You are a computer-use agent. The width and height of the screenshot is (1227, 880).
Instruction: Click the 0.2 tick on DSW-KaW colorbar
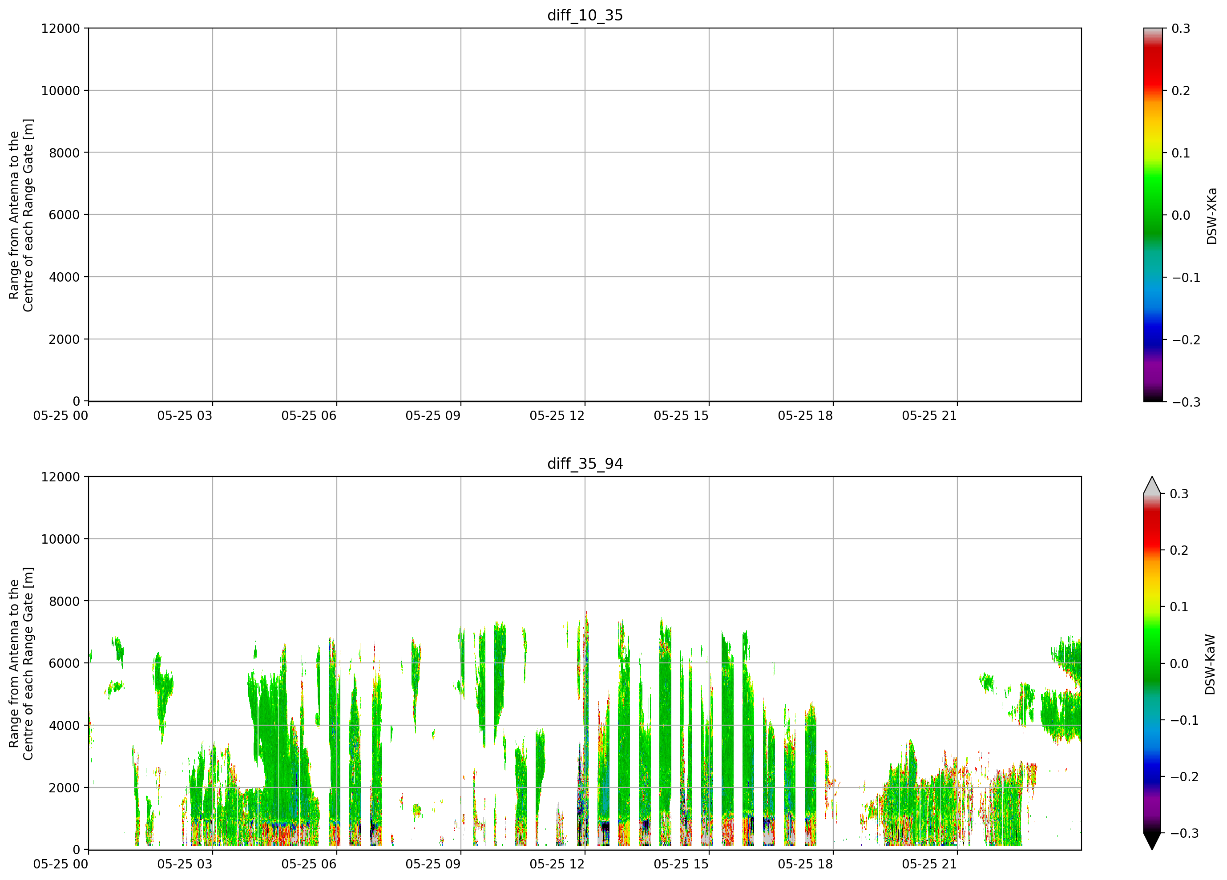point(1179,550)
